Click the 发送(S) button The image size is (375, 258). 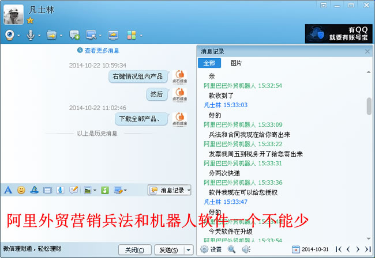pos(169,250)
